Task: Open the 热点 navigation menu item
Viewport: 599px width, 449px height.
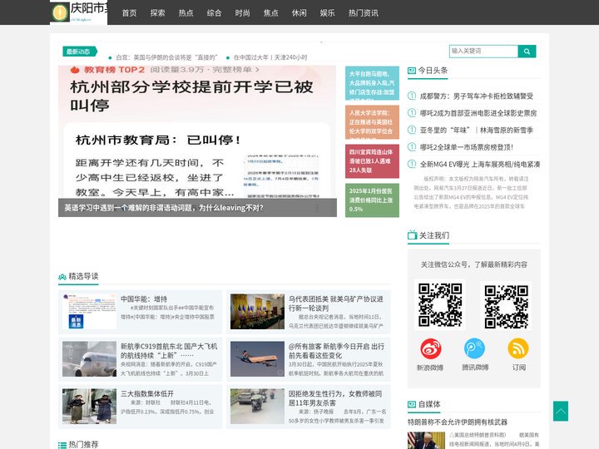Action: click(x=186, y=13)
